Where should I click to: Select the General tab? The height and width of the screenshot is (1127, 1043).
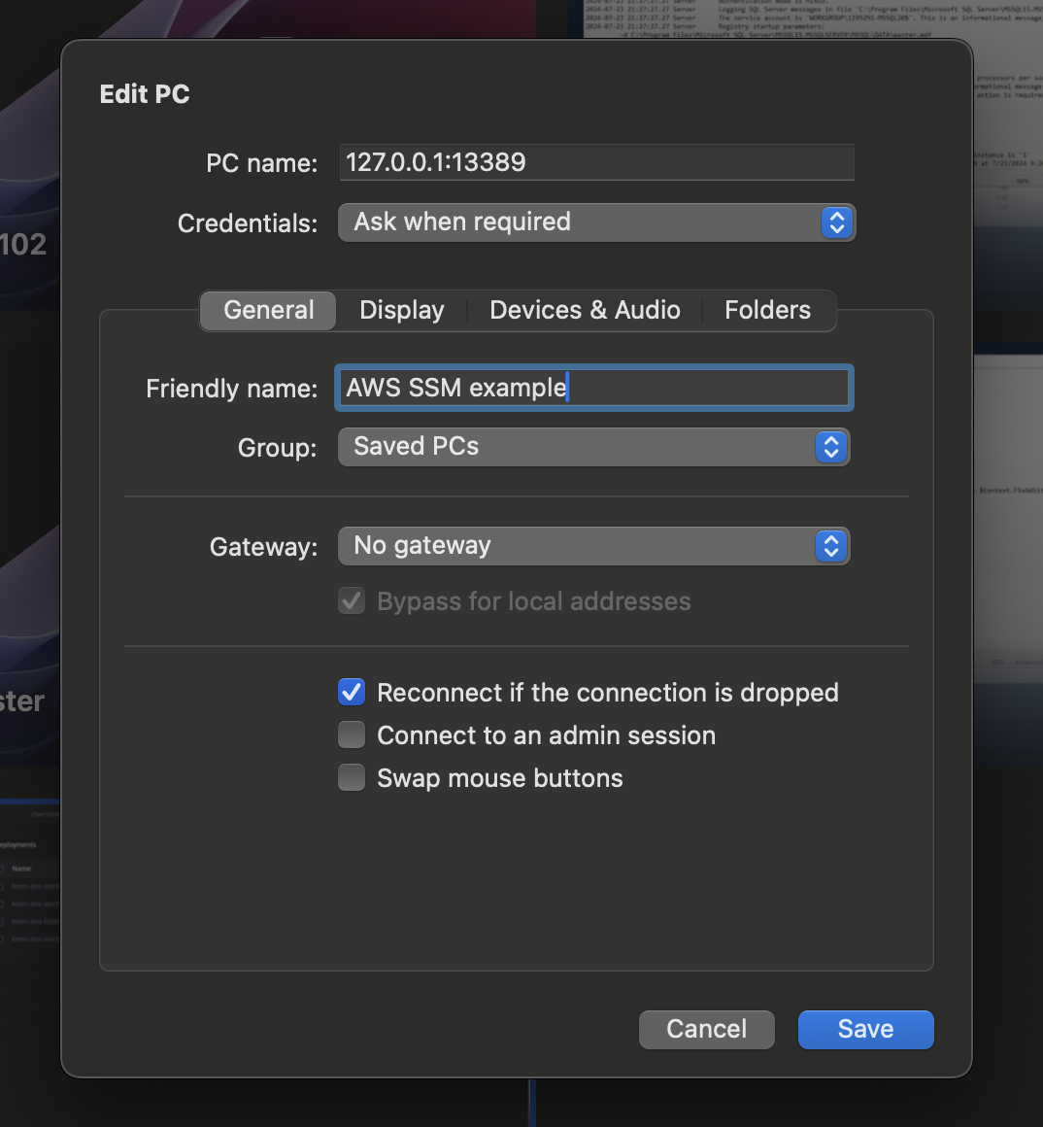pyautogui.click(x=268, y=311)
